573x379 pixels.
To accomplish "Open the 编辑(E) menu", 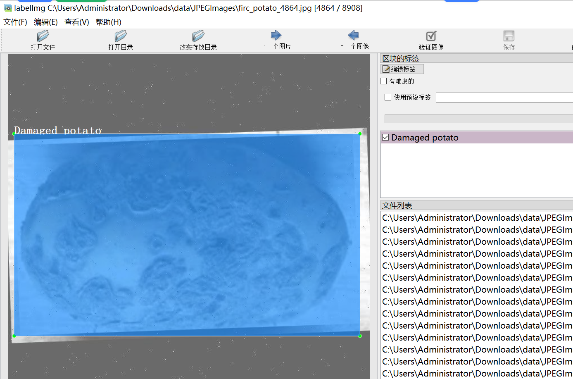I will pos(46,22).
